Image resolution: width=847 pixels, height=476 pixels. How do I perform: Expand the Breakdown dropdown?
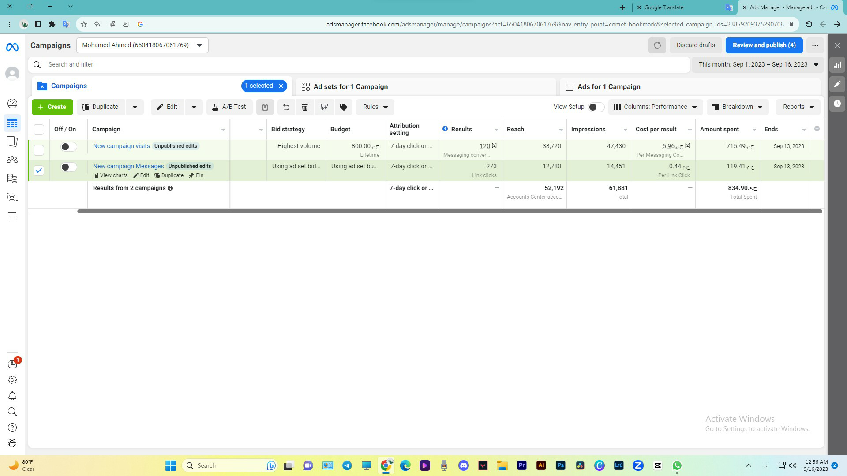pyautogui.click(x=737, y=107)
